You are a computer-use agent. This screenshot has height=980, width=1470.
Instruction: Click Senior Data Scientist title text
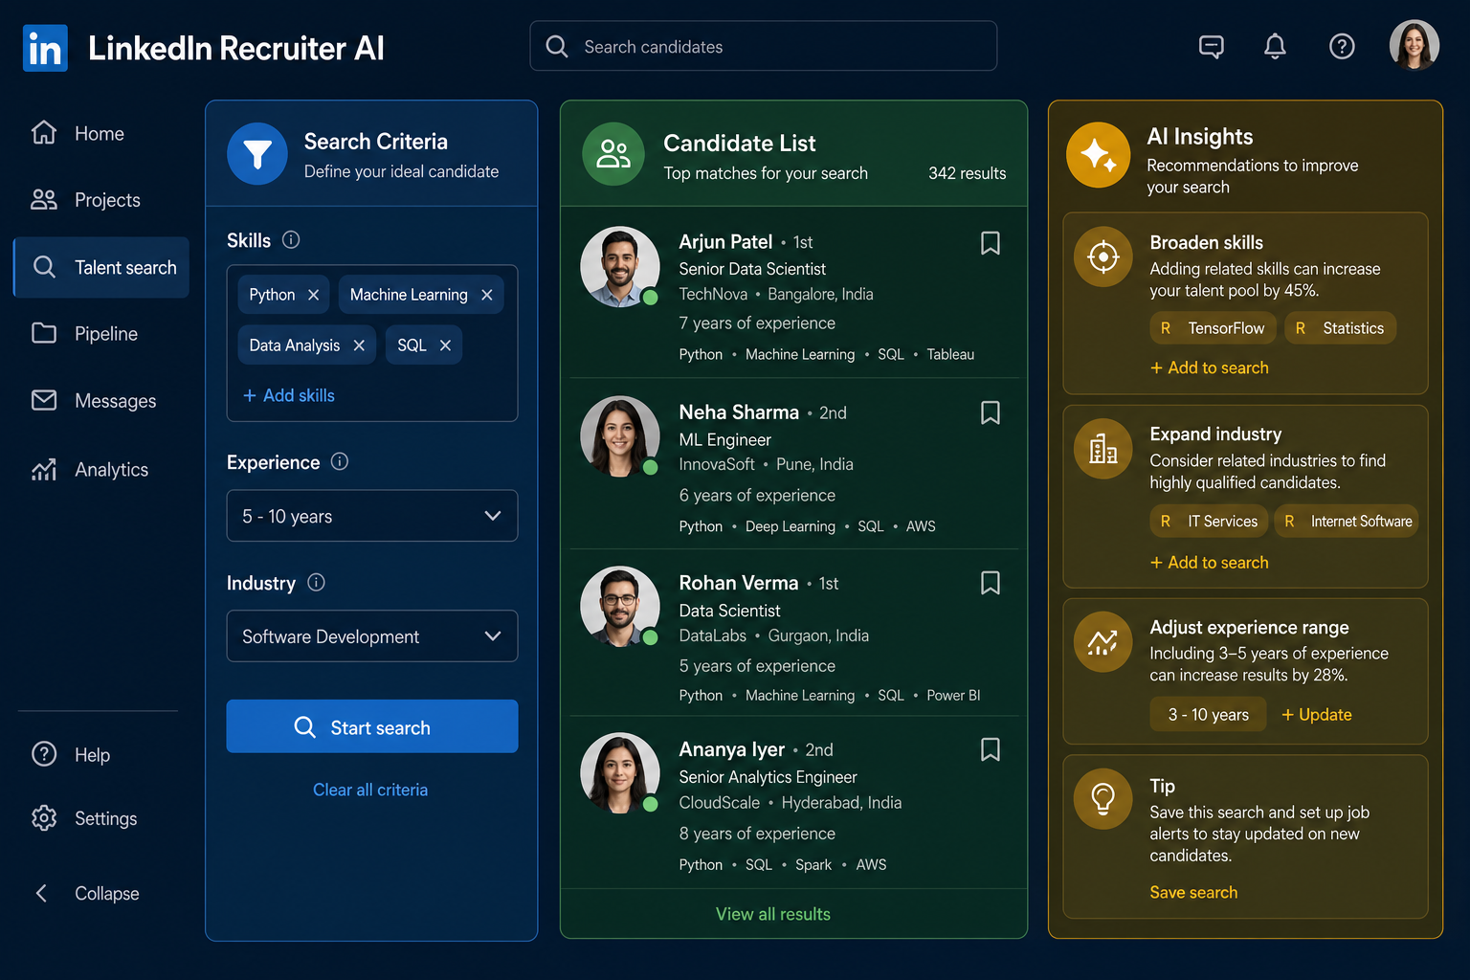click(x=752, y=269)
